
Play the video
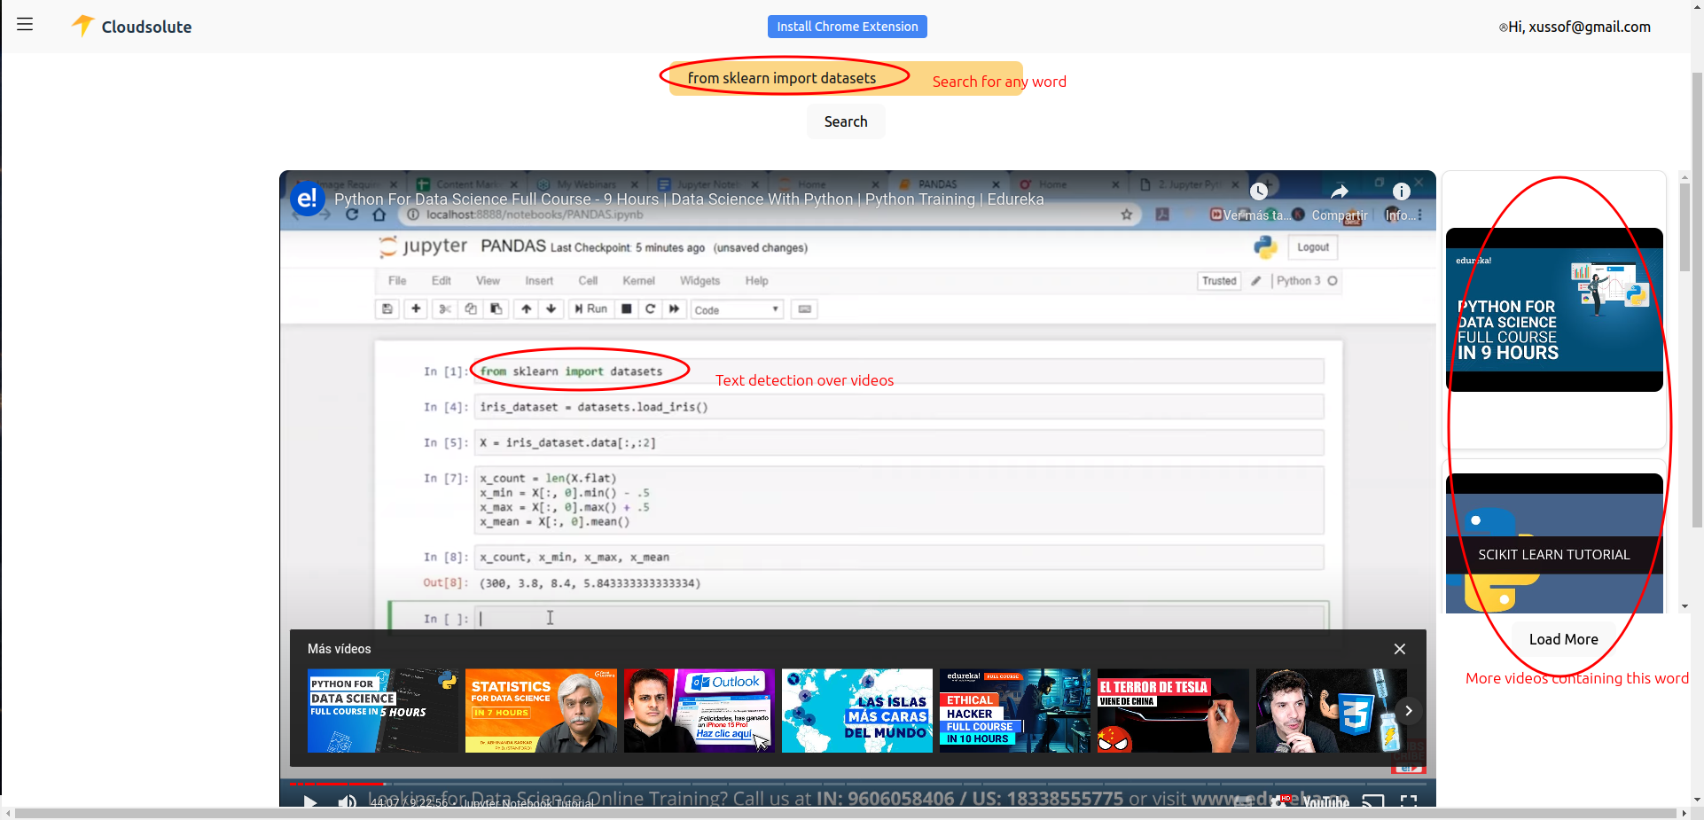pos(310,800)
